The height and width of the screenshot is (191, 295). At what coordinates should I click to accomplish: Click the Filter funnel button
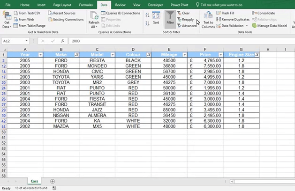coord(170,18)
